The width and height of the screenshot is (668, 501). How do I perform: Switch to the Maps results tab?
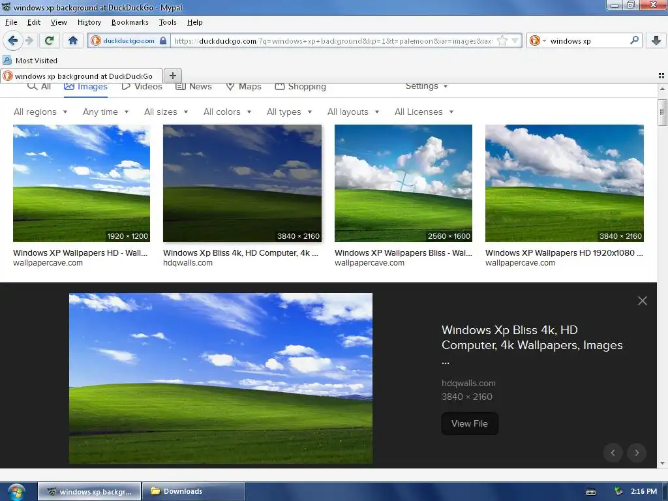[243, 87]
